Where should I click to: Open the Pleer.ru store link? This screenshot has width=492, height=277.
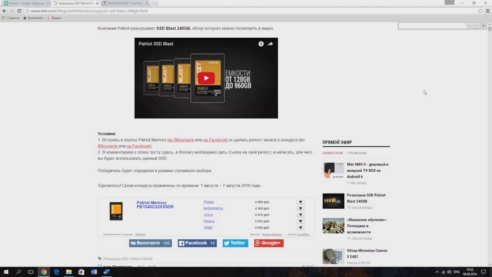pyautogui.click(x=209, y=221)
